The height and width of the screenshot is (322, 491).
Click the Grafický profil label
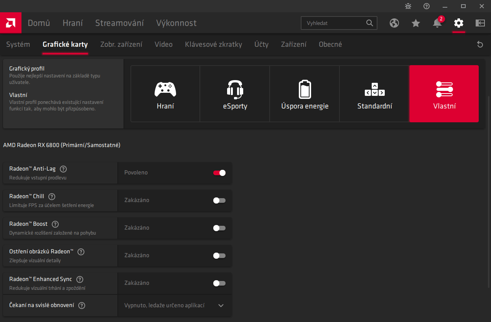click(27, 69)
